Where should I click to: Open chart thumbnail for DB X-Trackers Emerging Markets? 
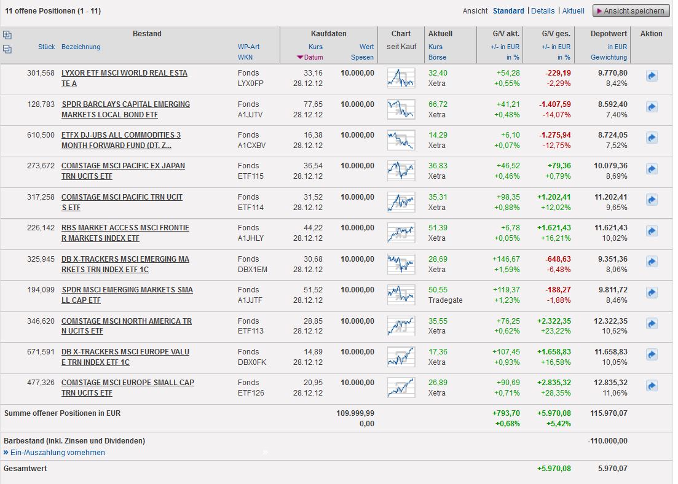pyautogui.click(x=401, y=263)
